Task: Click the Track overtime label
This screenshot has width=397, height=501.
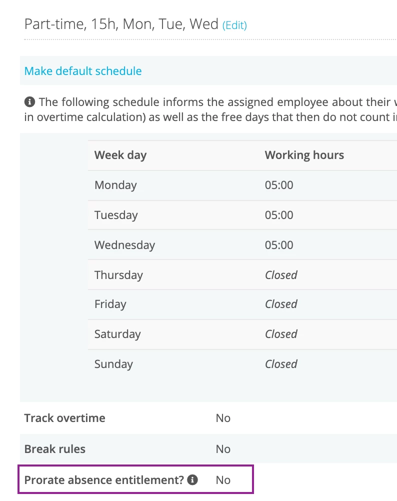Action: [65, 418]
